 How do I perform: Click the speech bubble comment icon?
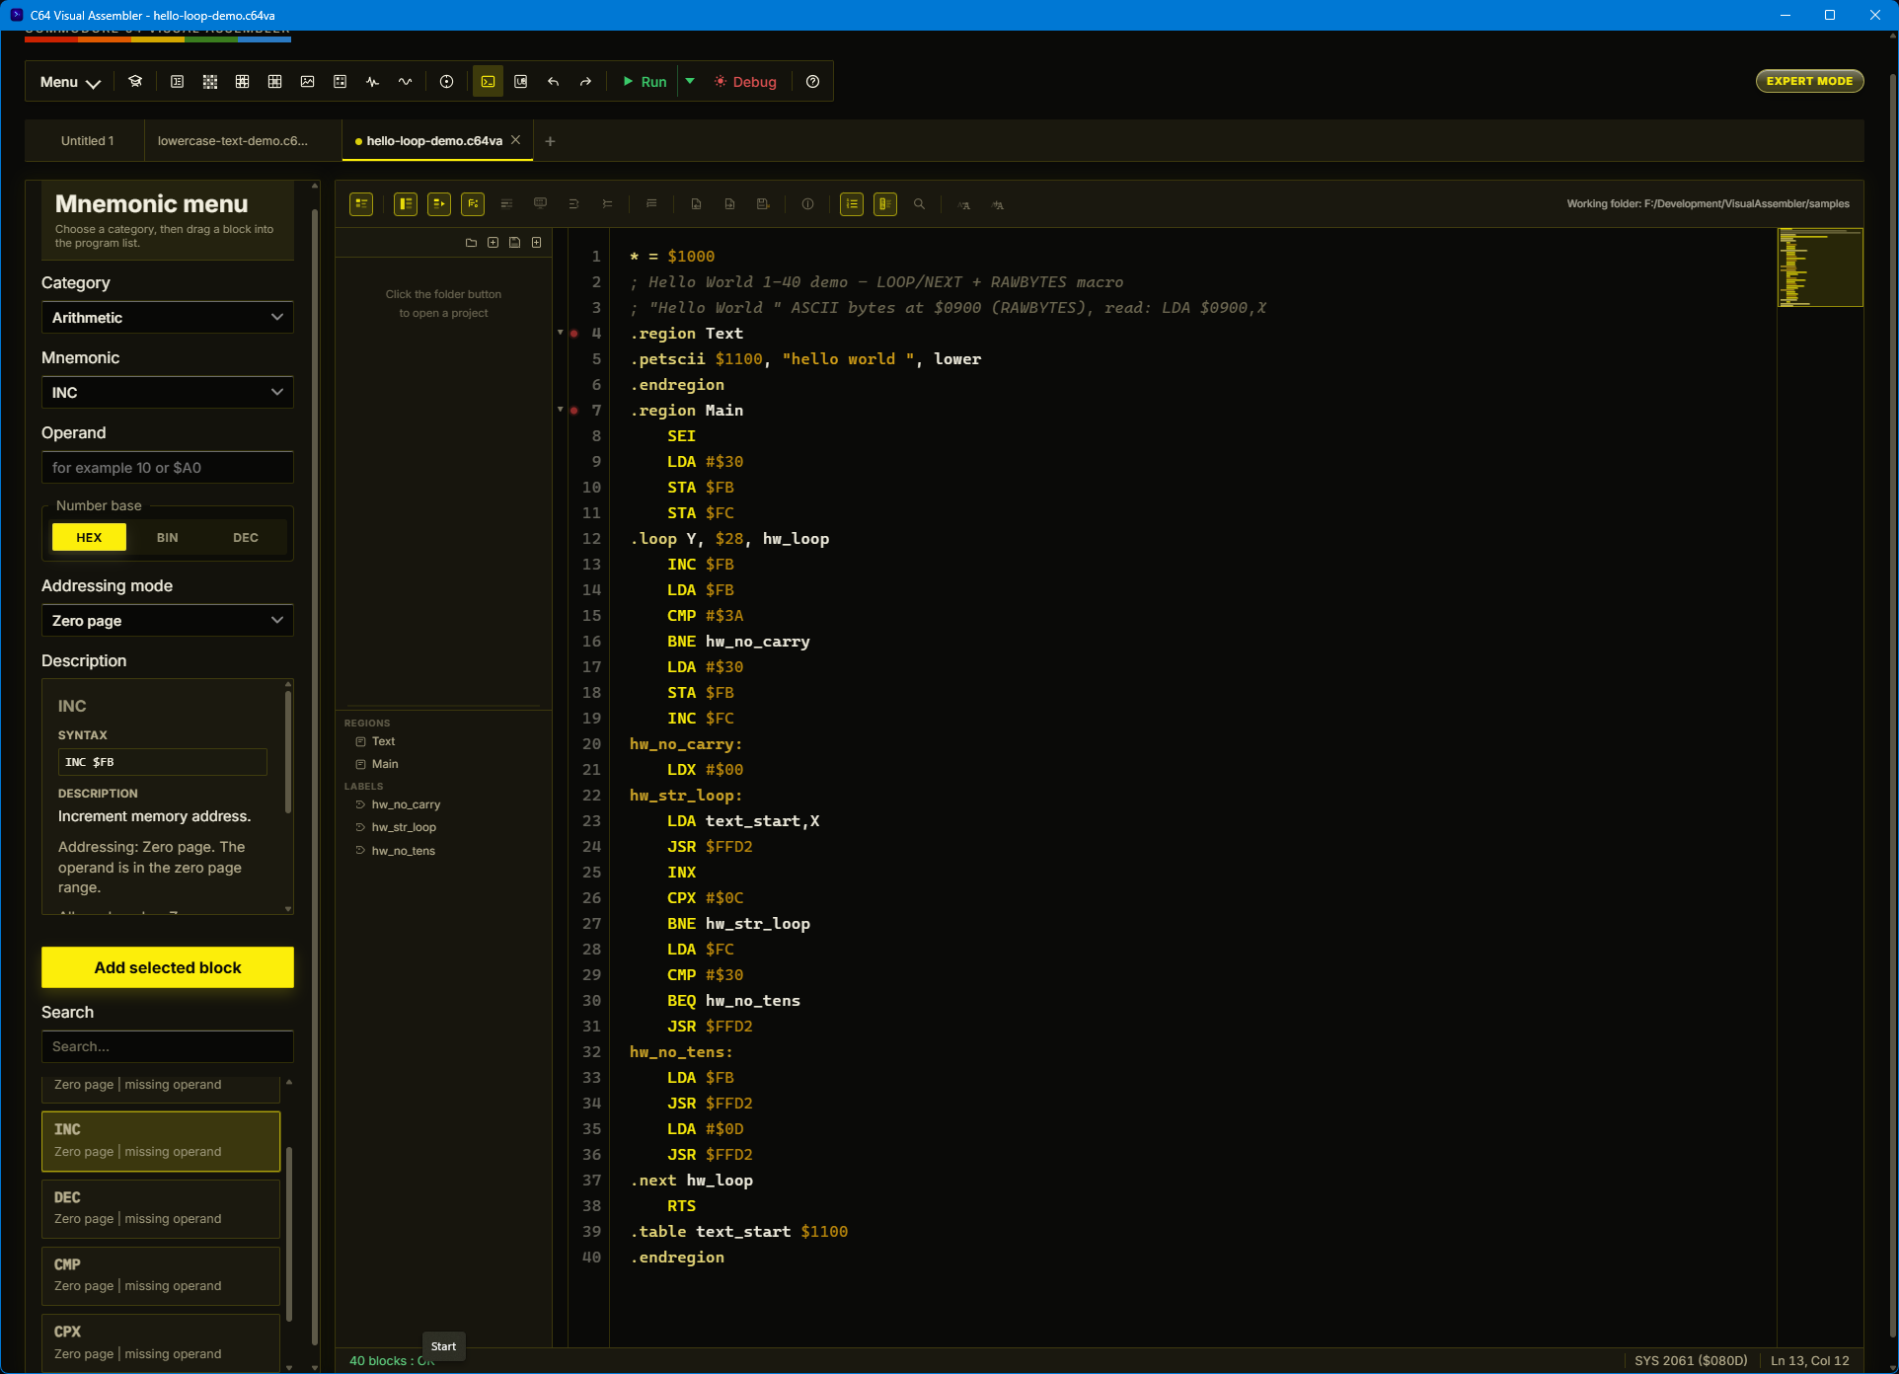coord(540,204)
